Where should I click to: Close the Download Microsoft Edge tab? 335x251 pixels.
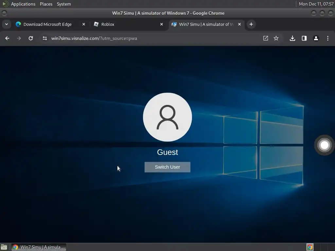(84, 24)
